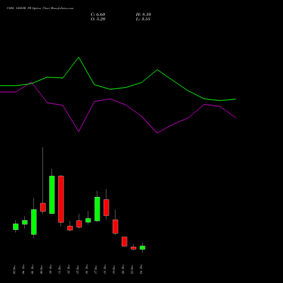Screen dimensions: 283x283
Task: Click the high price value H: 8.10
Action: [x=143, y=15]
